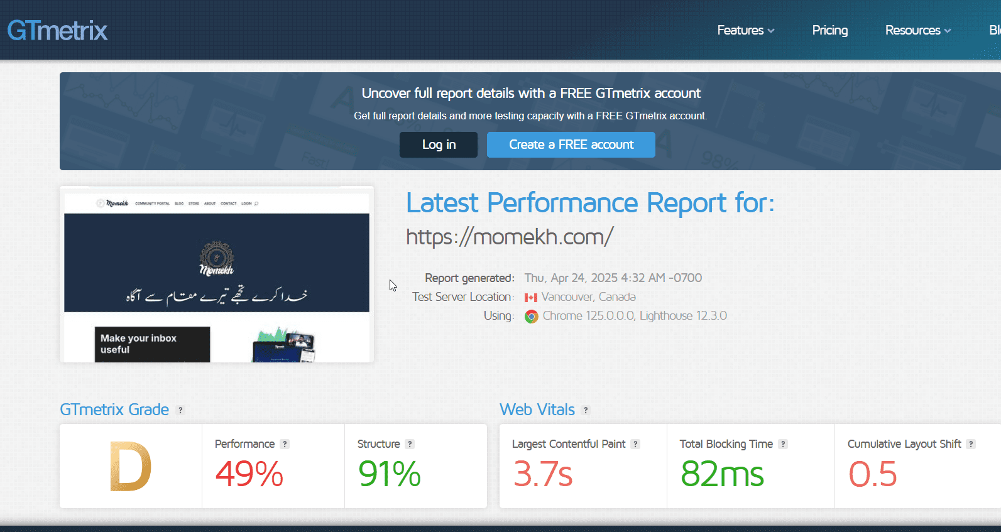The image size is (1001, 532).
Task: Select the 0.5 layout shift value
Action: (x=873, y=474)
